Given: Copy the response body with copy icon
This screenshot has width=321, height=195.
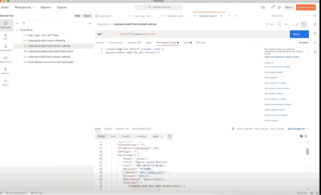Looking at the screenshot, I should point(301,136).
